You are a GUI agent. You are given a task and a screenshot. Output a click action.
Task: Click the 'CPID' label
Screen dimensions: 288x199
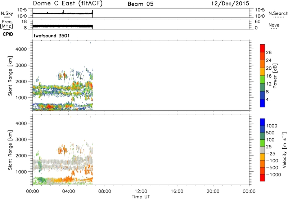tap(8, 34)
